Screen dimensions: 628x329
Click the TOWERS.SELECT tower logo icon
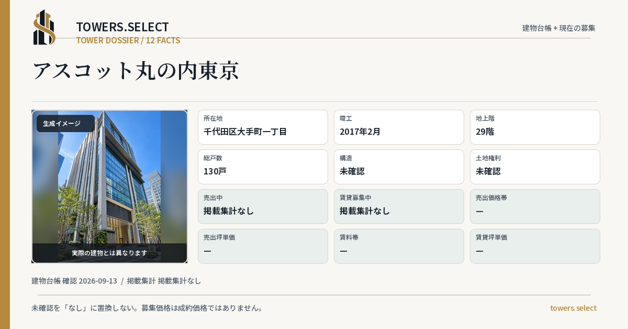[x=44, y=27]
